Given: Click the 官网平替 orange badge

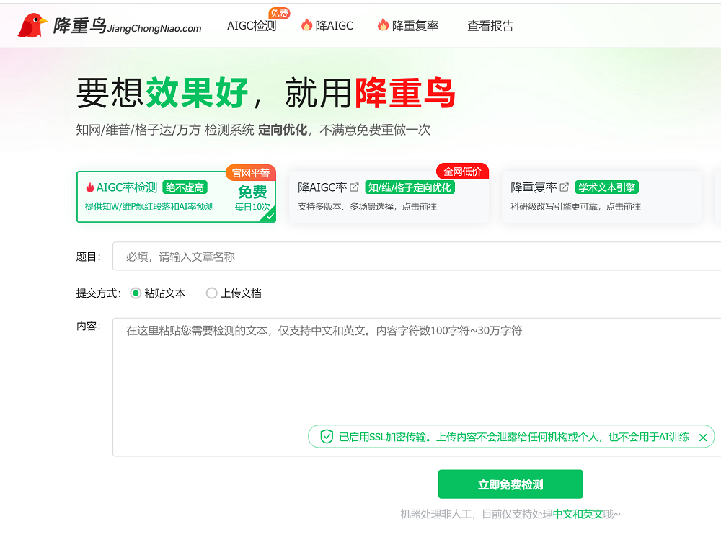Looking at the screenshot, I should tap(251, 173).
